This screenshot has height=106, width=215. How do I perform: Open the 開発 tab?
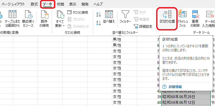85,4
